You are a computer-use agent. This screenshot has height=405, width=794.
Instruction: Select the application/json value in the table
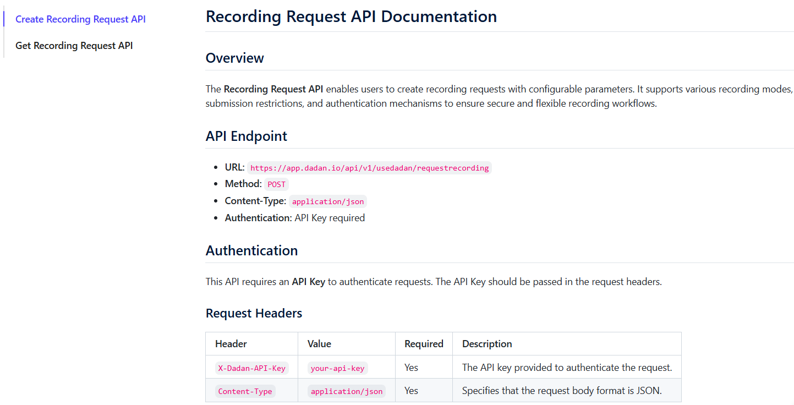346,391
